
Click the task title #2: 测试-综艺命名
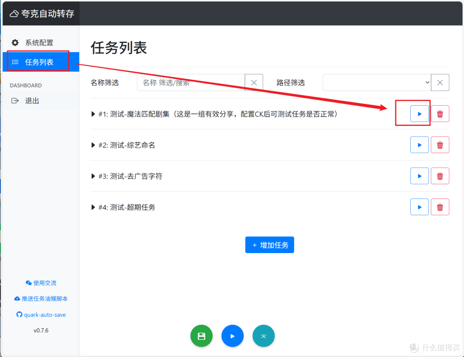[x=127, y=145]
